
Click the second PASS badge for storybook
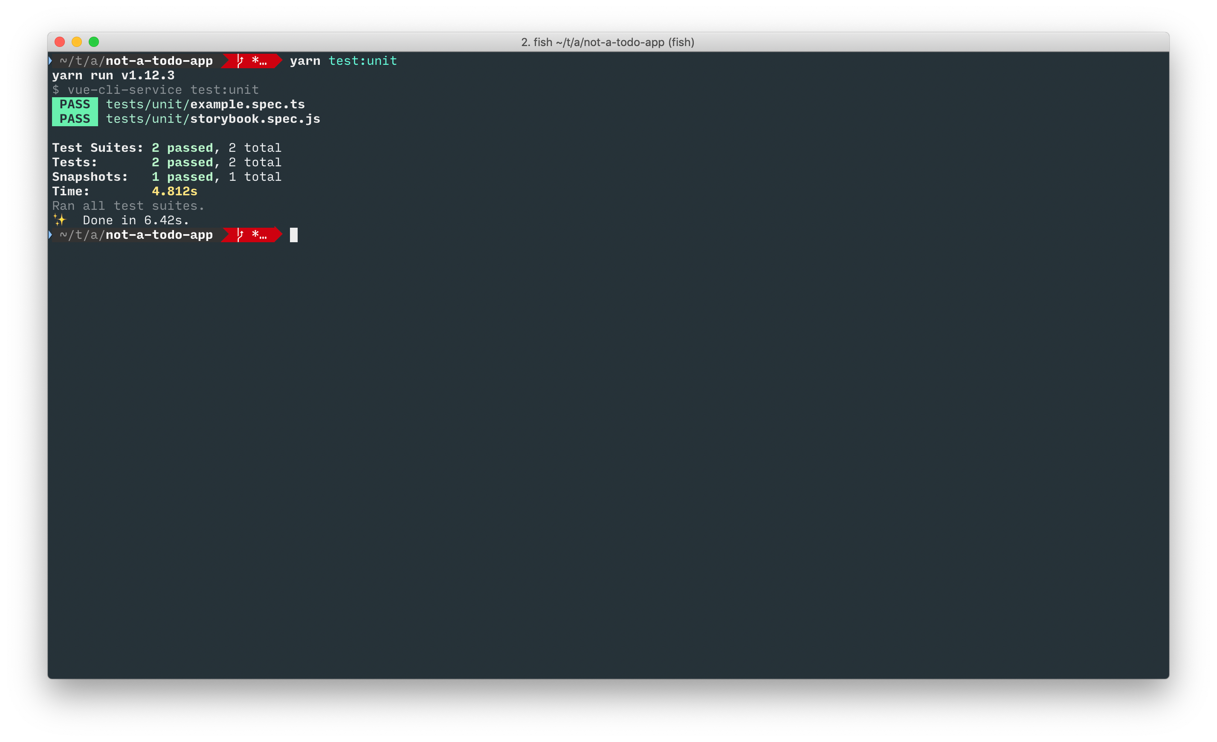click(x=75, y=119)
